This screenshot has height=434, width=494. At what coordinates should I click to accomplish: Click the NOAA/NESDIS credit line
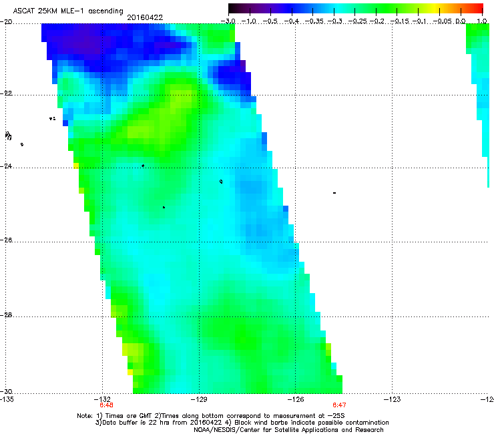pos(288,430)
